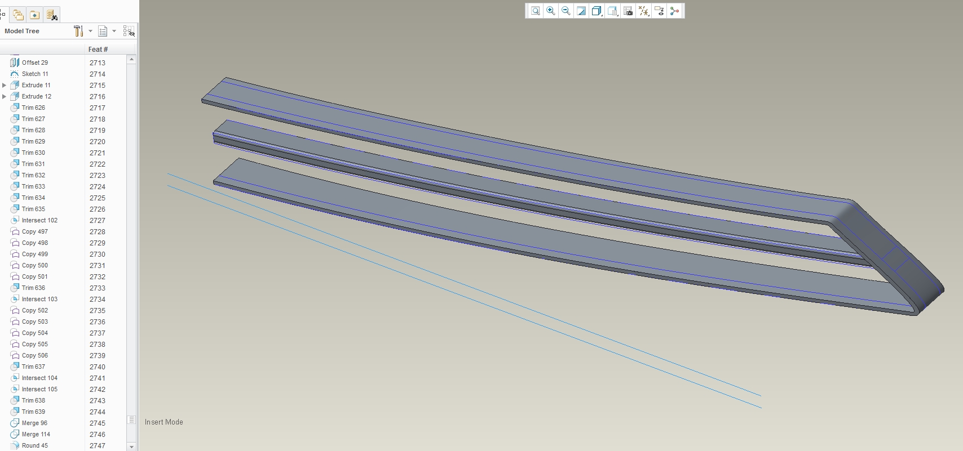The width and height of the screenshot is (963, 451).
Task: Select Intersect 105 in the tree
Action: click(x=39, y=389)
